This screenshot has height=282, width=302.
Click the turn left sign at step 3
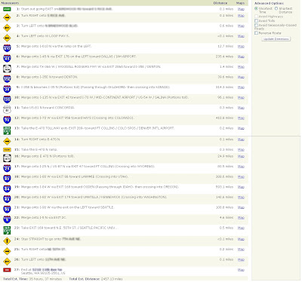click(x=7, y=28)
